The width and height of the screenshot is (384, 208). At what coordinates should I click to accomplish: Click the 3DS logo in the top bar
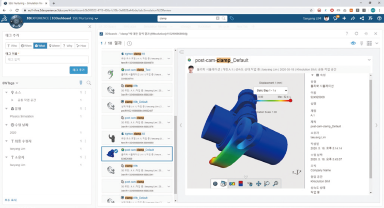(x=4, y=19)
